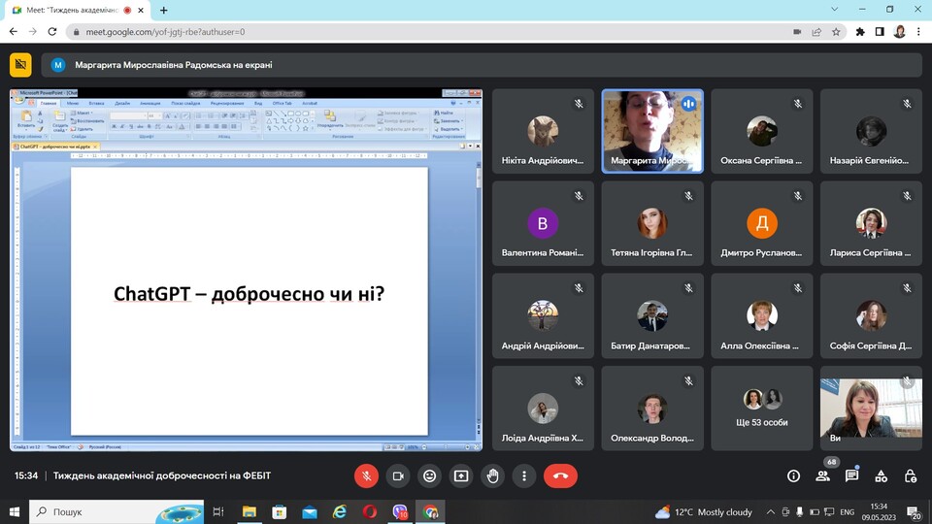Open the meeting details info icon
This screenshot has width=932, height=524.
pyautogui.click(x=793, y=475)
